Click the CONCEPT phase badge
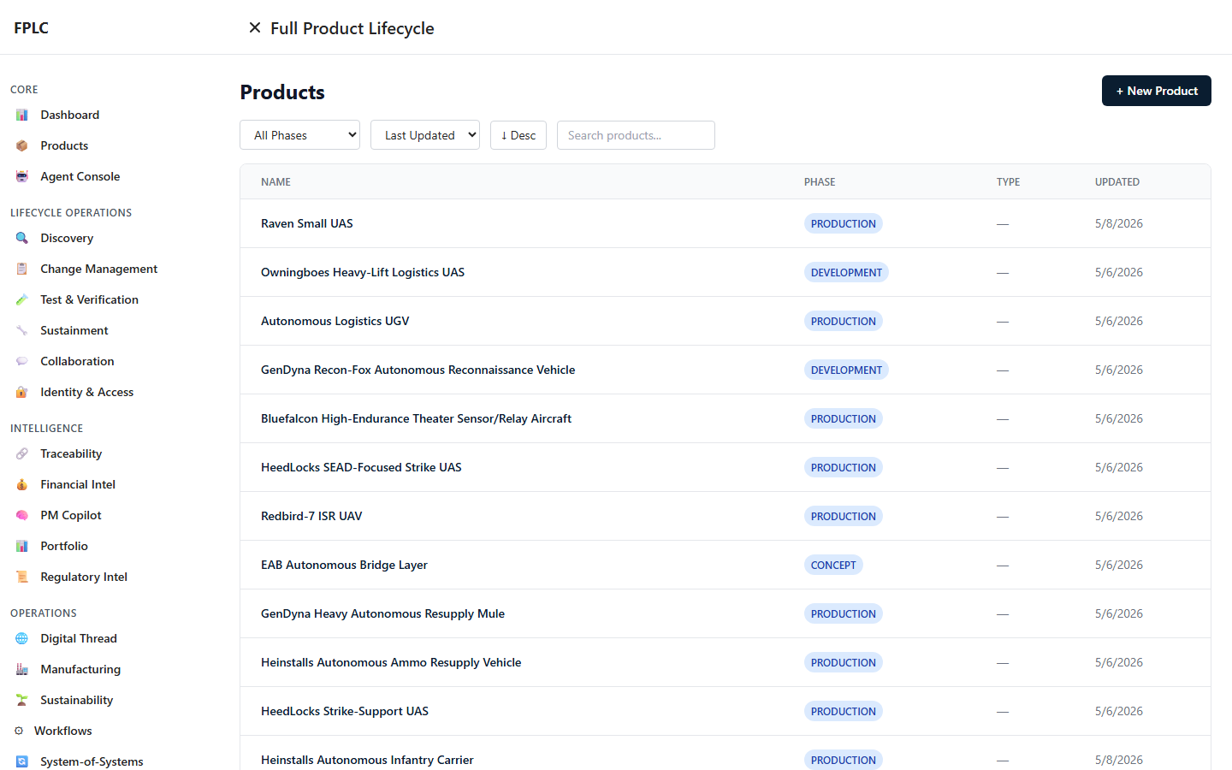 pyautogui.click(x=833, y=565)
